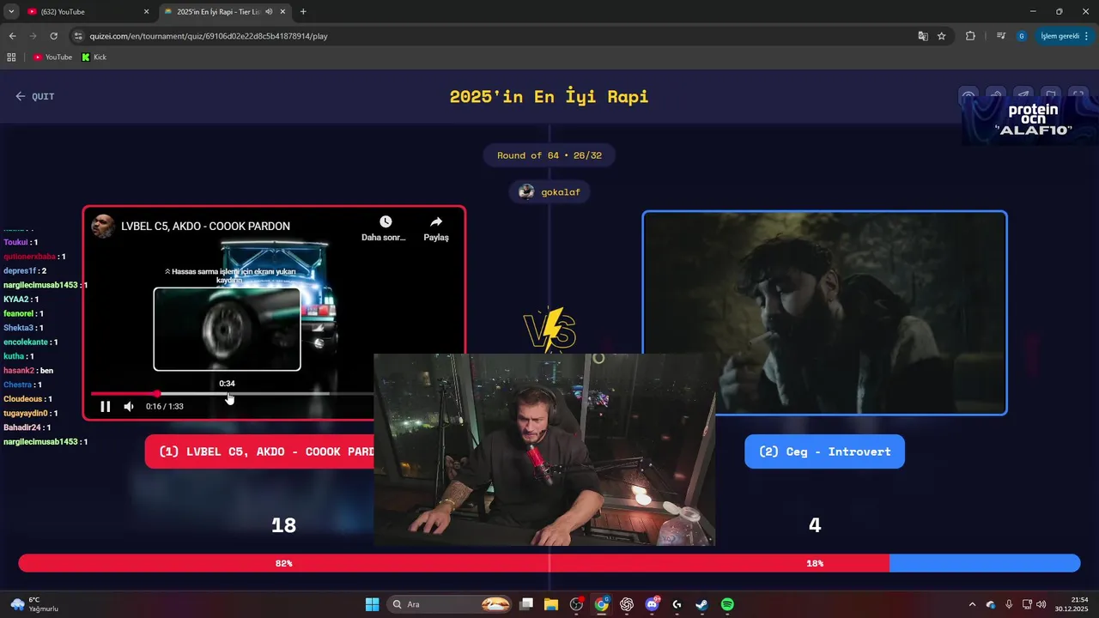The image size is (1099, 618).
Task: Open the media controls icon
Action: point(1001,36)
